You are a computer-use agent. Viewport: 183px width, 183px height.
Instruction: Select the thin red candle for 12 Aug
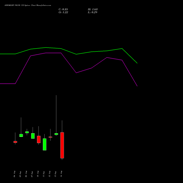51,137
